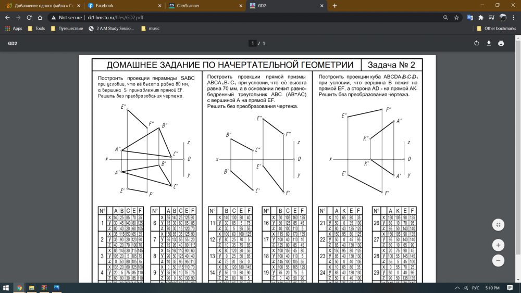Screen dimensions: 521x293
Task: Switch РУС keyboard language indicator
Action: (476, 288)
